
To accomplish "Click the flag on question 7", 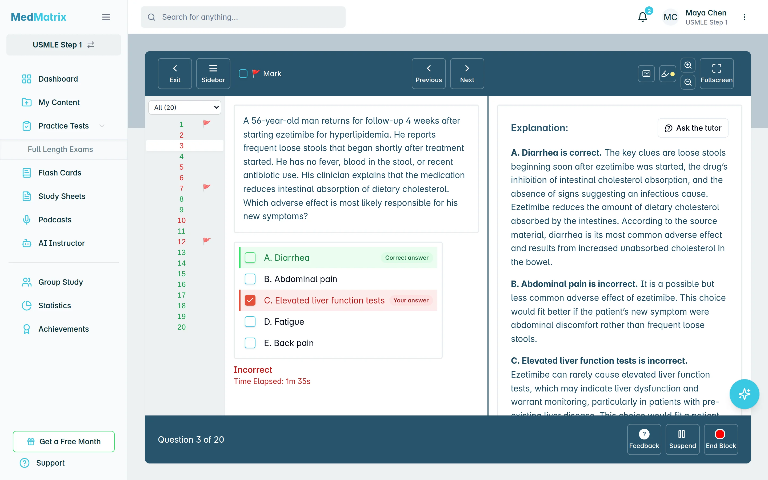I will pos(207,188).
